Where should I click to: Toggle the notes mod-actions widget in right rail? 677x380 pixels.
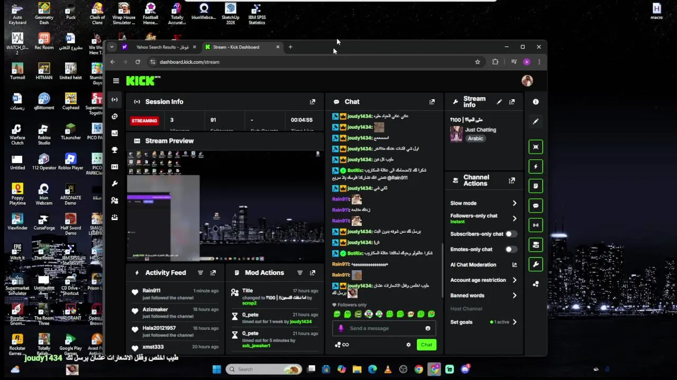536,186
